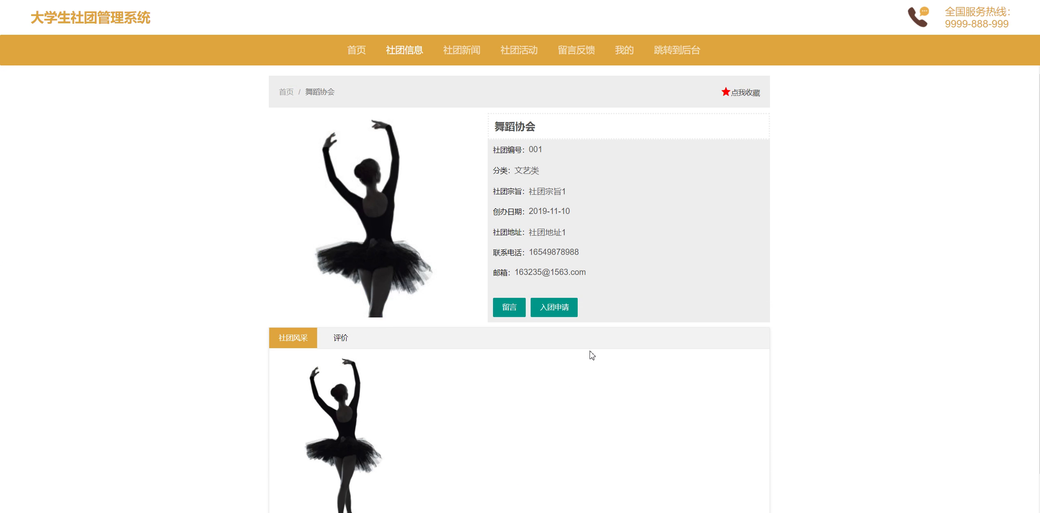Screen dimensions: 1040x513
Task: Open the 我的 navigation item
Action: [x=624, y=50]
